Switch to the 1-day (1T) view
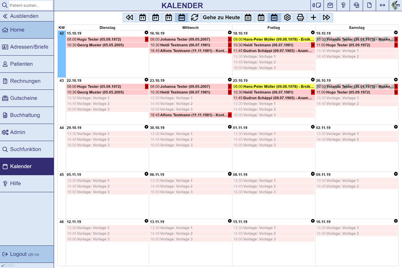The image size is (402, 268). pyautogui.click(x=142, y=17)
